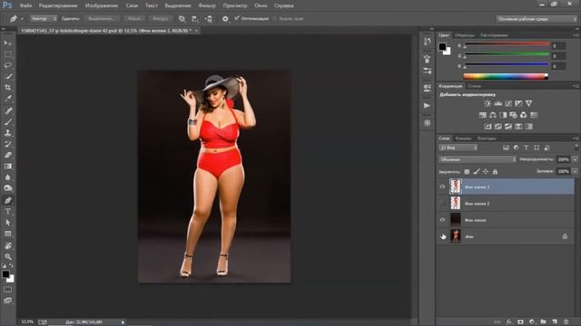Toggle lock transparent pixels
581x326 pixels.
(467, 171)
